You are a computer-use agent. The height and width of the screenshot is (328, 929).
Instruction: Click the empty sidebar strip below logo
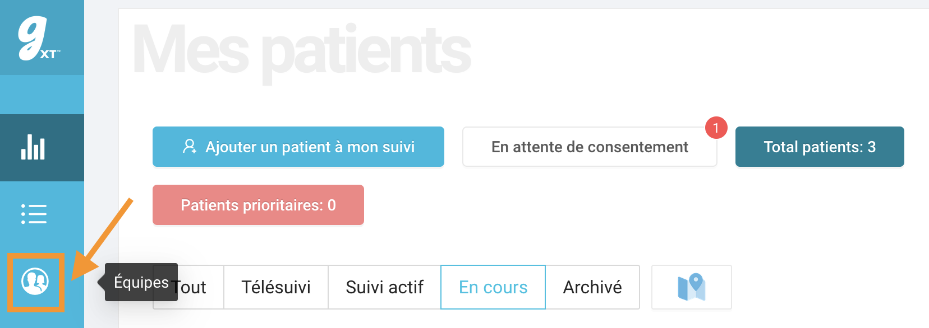coord(42,95)
